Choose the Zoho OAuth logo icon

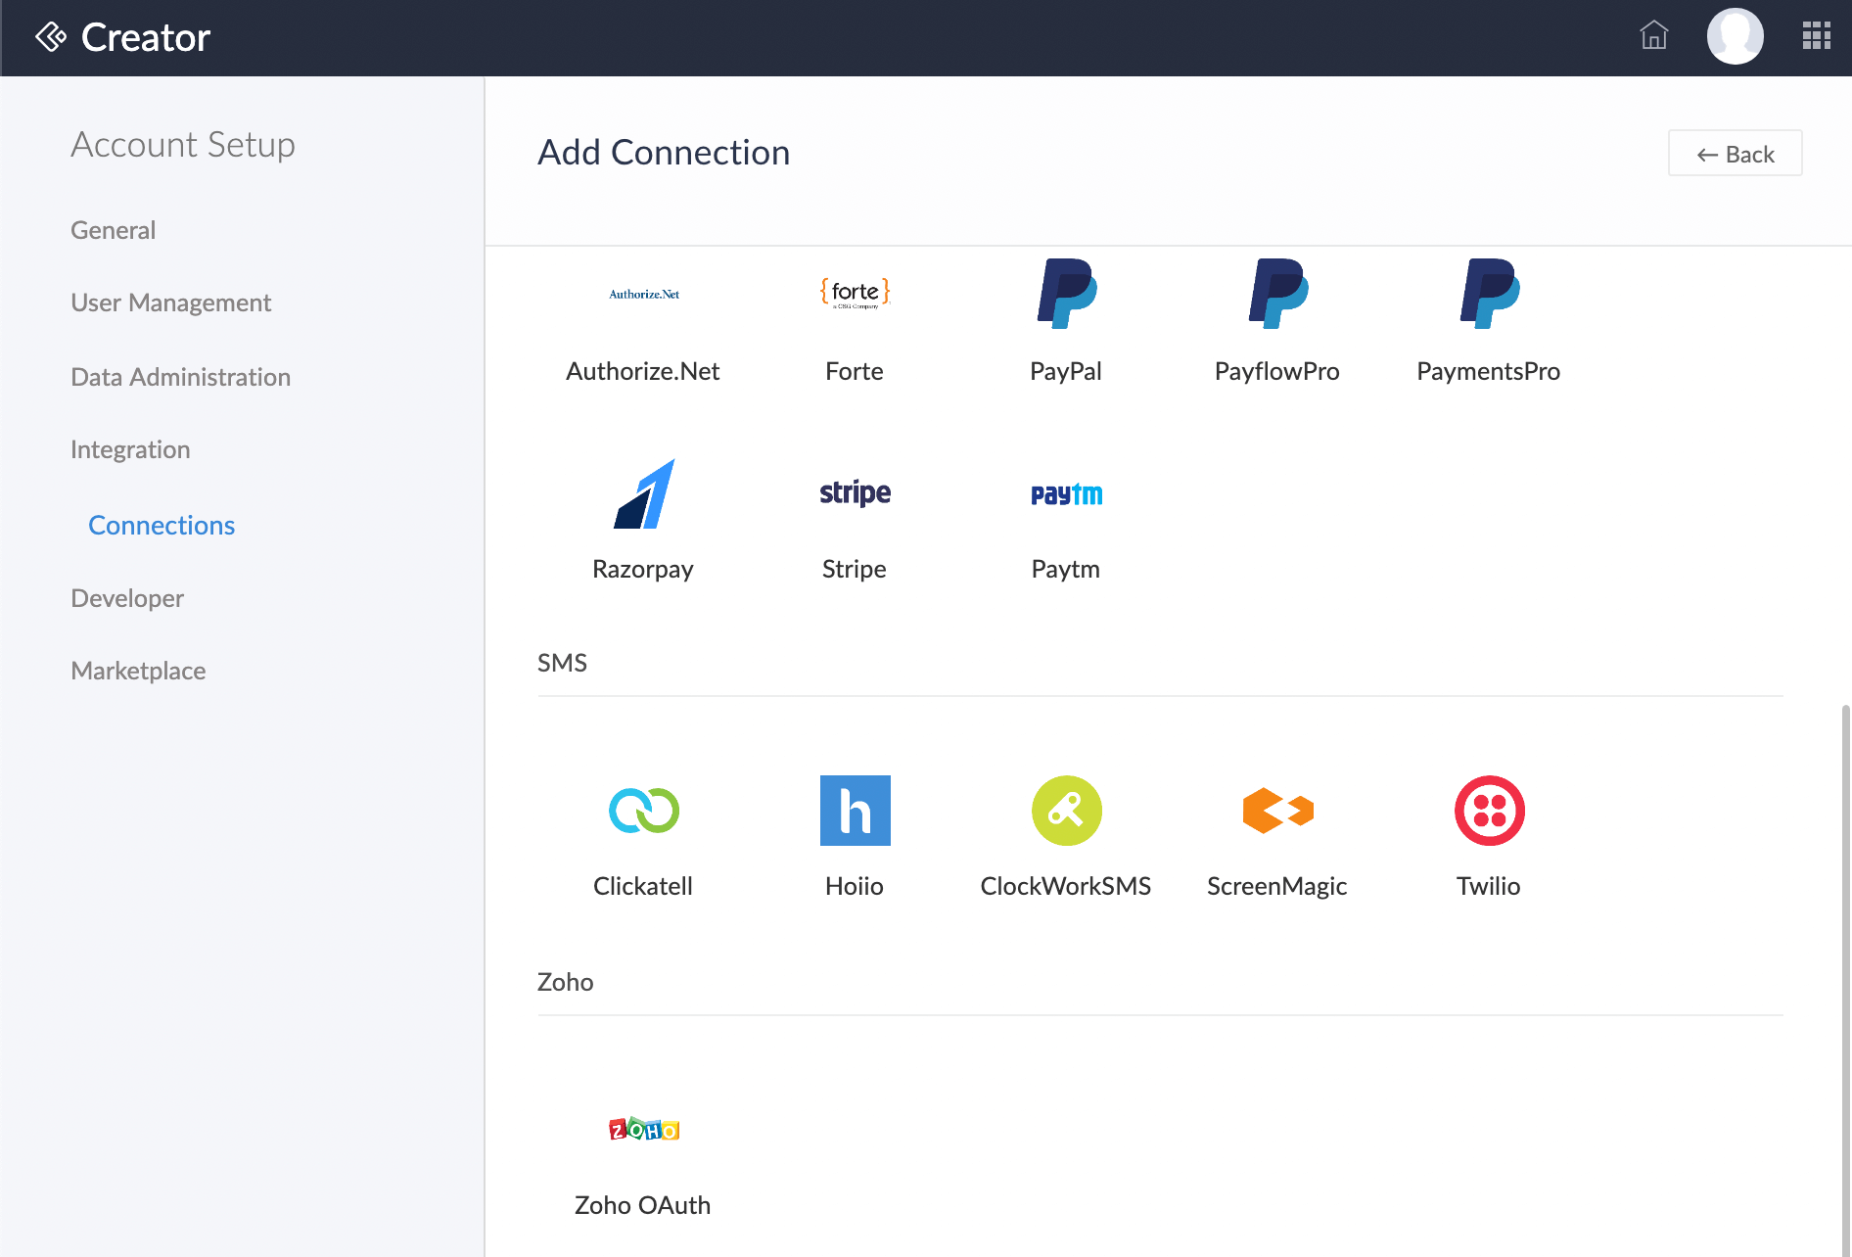click(x=644, y=1130)
